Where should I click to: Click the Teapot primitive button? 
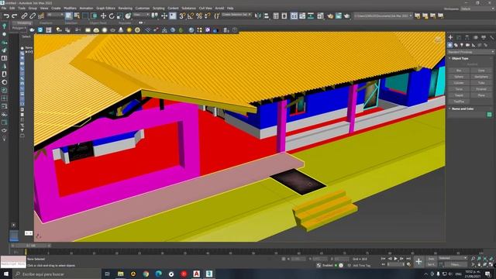459,95
